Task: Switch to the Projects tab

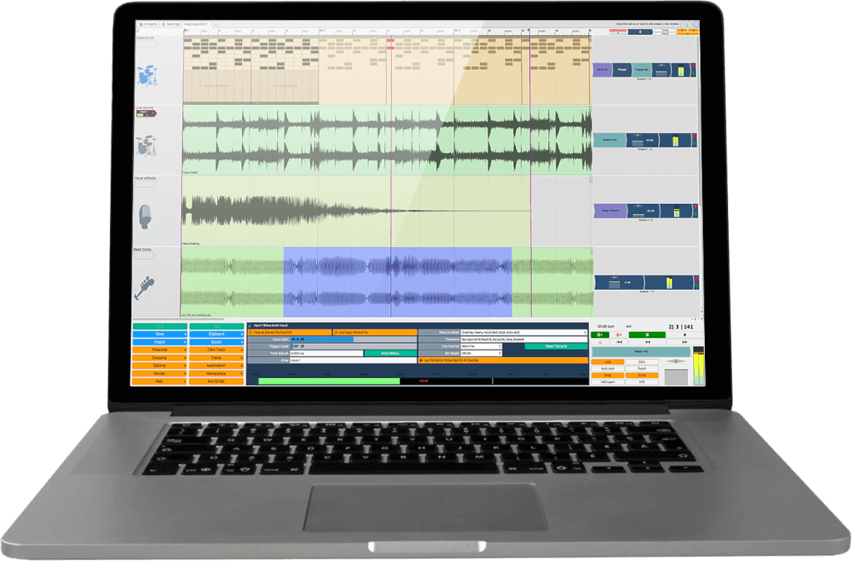Action: pos(147,25)
